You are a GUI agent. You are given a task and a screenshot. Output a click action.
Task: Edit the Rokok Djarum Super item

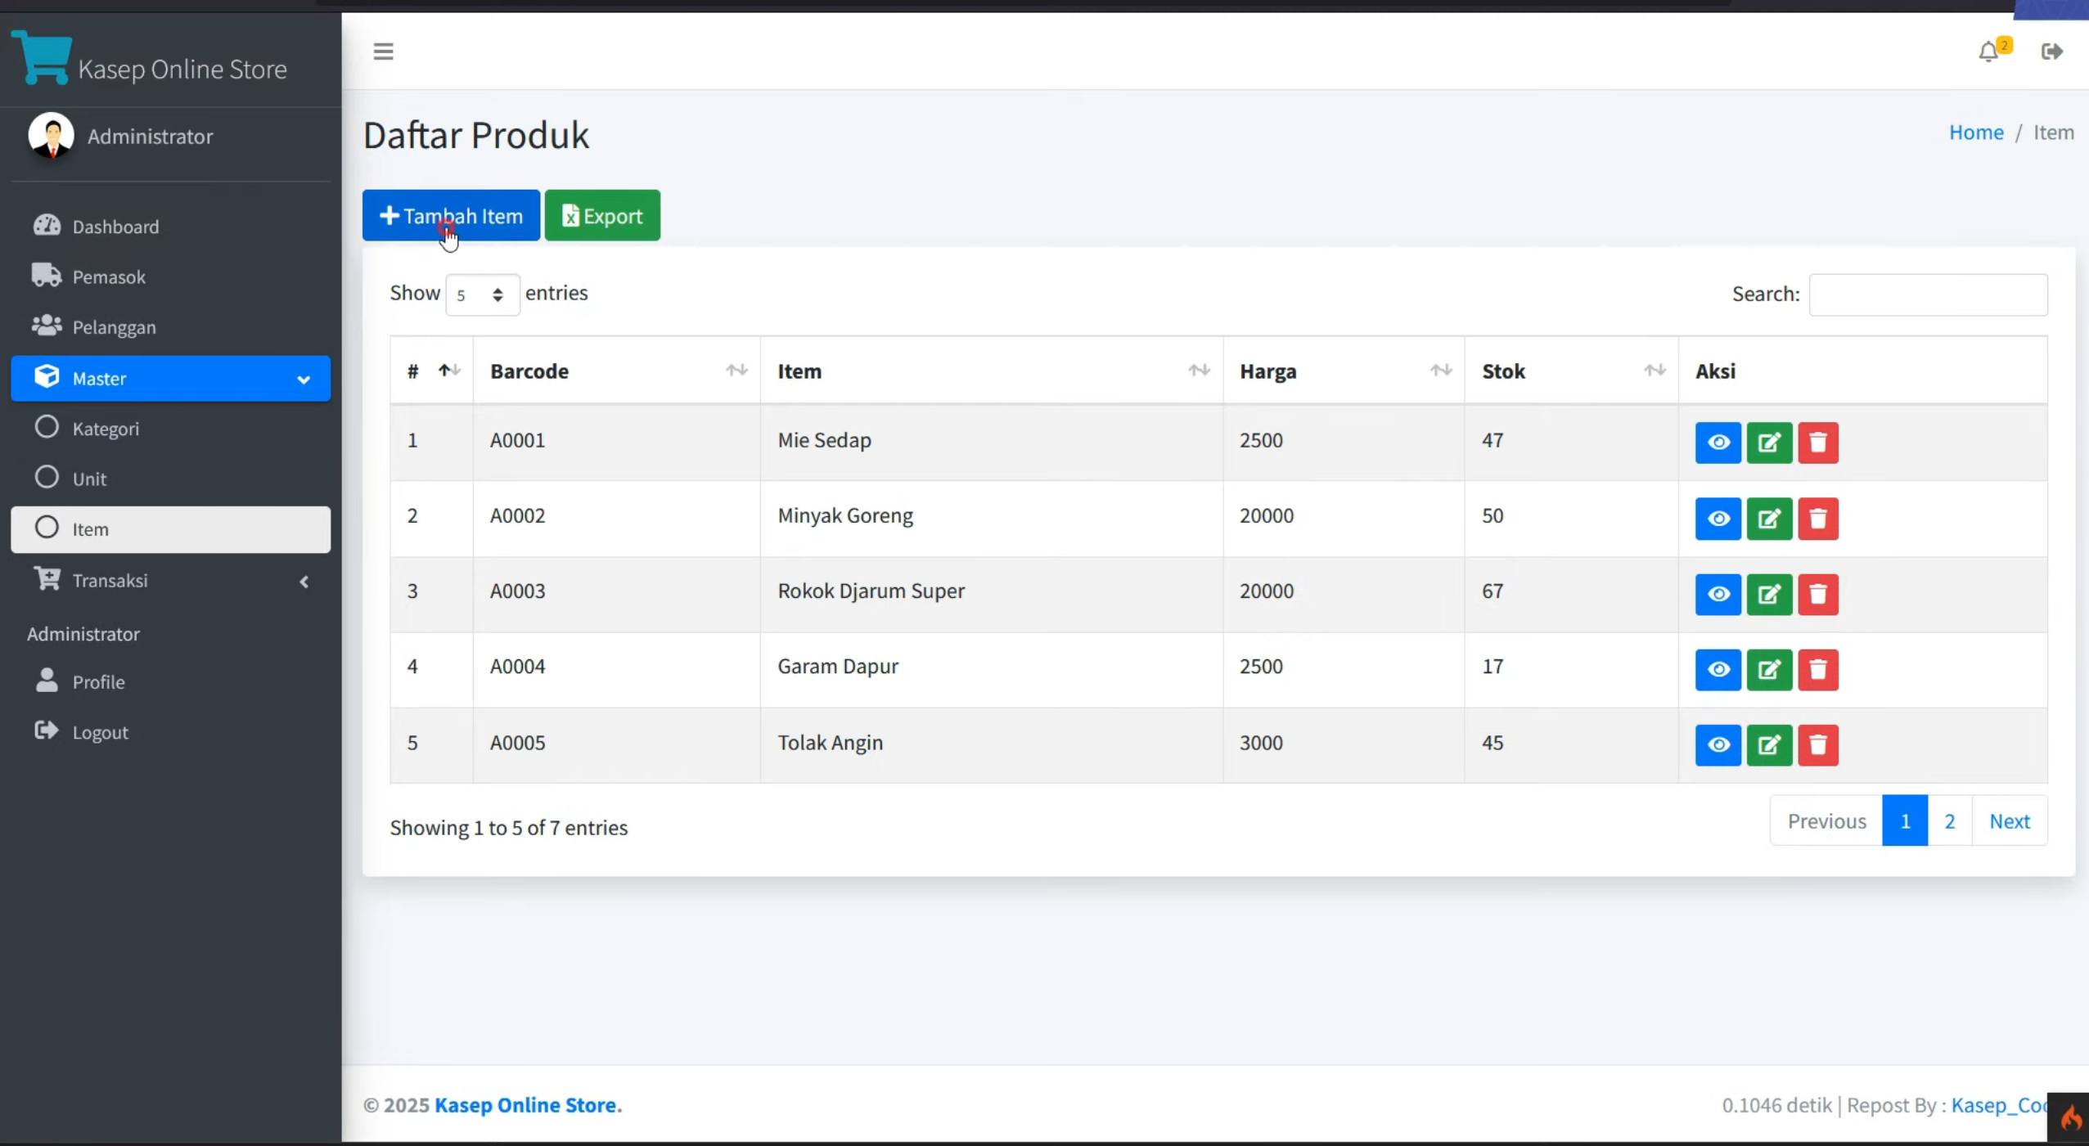click(1769, 594)
